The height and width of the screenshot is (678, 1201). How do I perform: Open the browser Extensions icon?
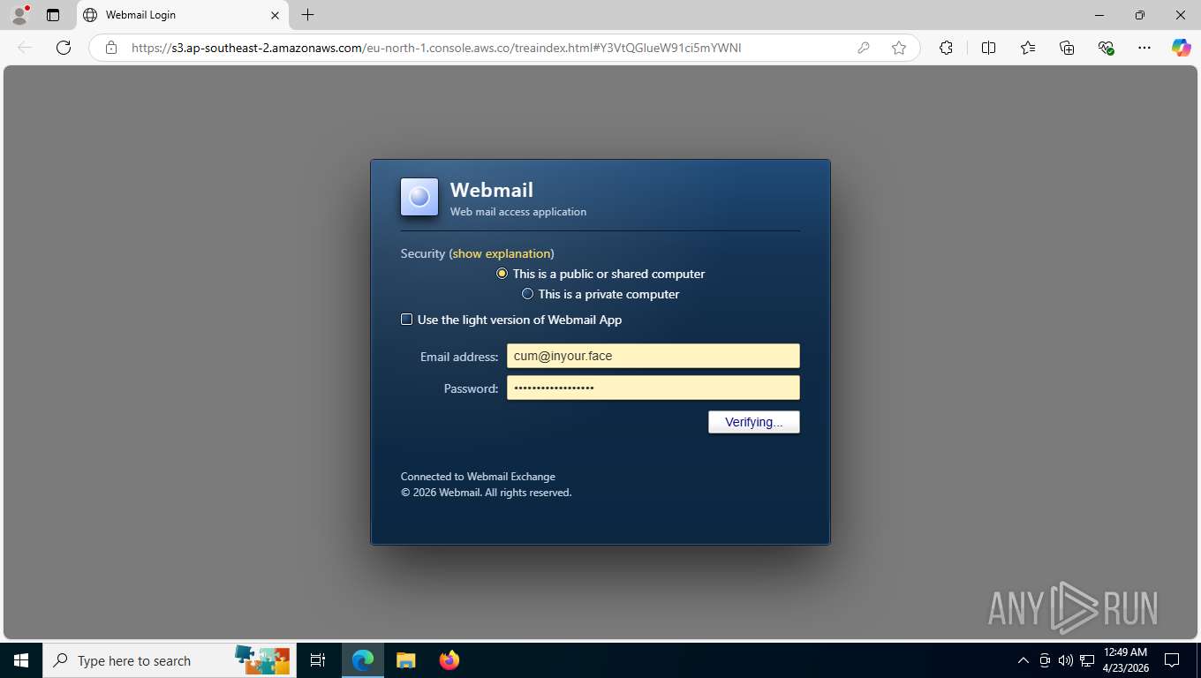tap(947, 48)
